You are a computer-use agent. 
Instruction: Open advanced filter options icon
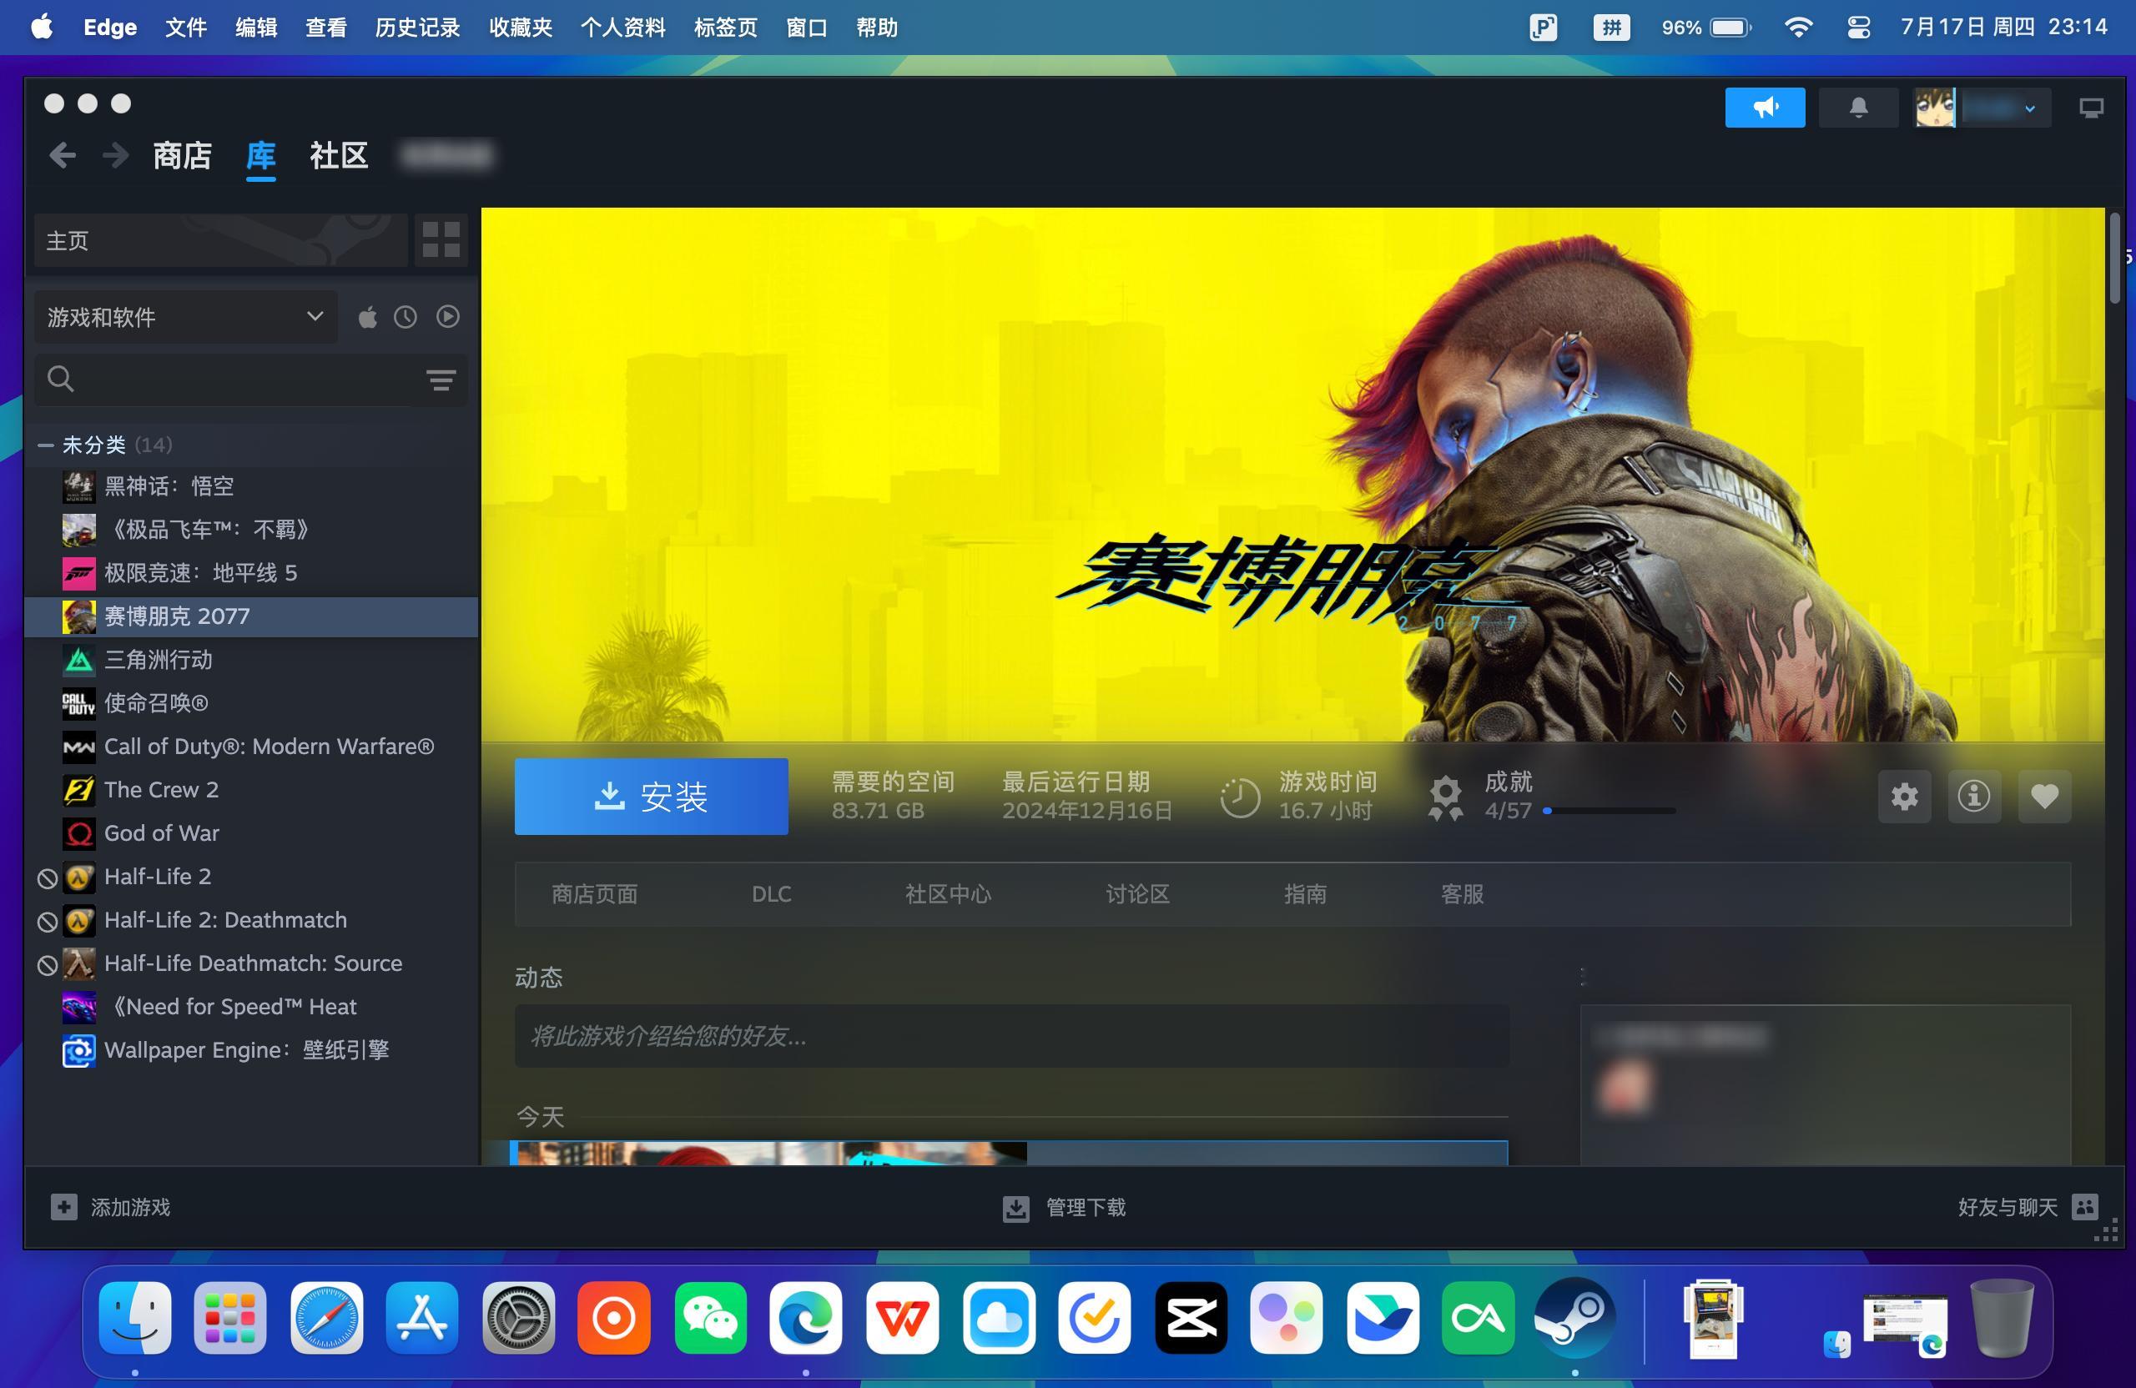click(x=441, y=380)
